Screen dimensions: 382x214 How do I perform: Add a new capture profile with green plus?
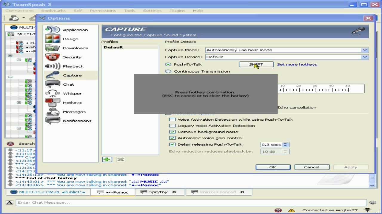[107, 160]
